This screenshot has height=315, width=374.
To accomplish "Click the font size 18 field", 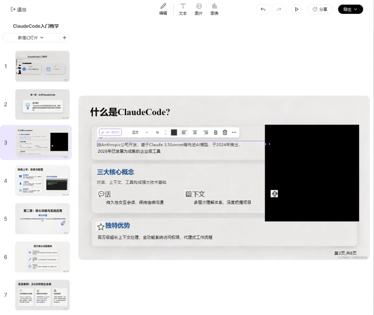I will coord(158,133).
